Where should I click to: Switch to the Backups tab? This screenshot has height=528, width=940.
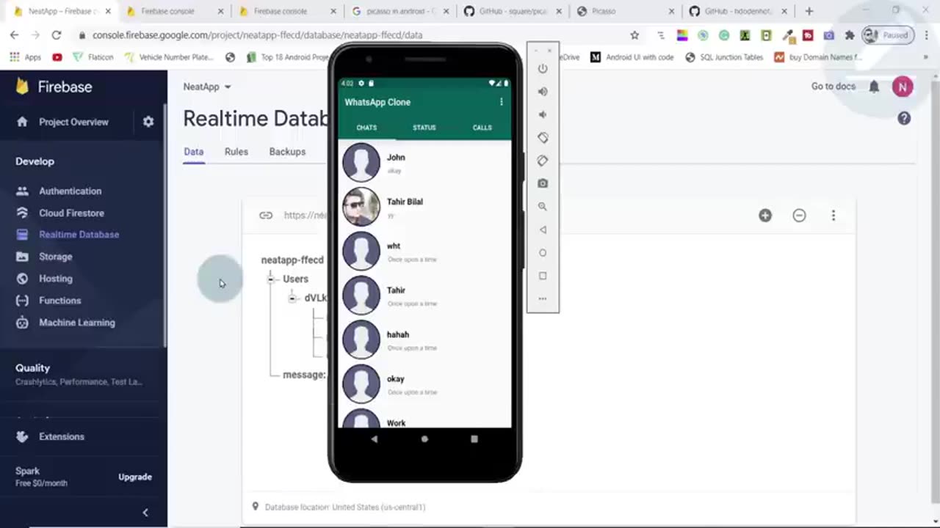pyautogui.click(x=287, y=152)
